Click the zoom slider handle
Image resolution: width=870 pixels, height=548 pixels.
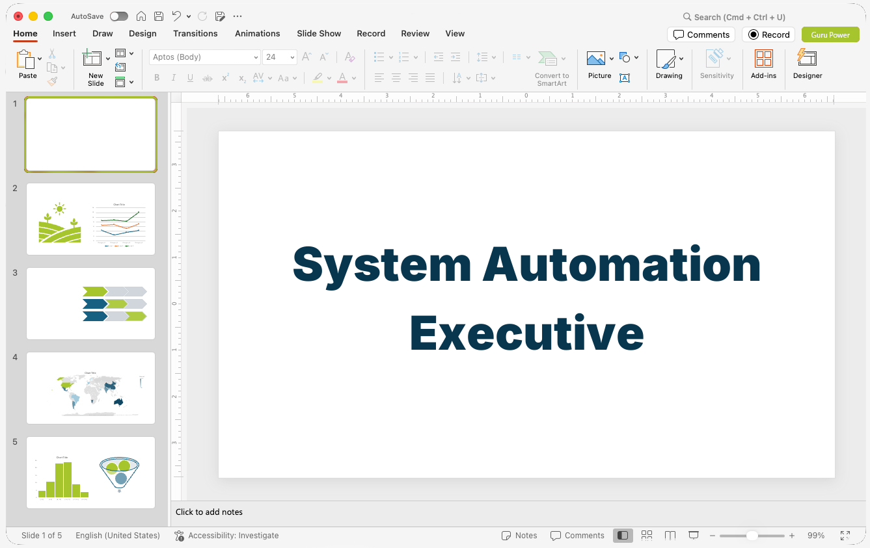[752, 536]
